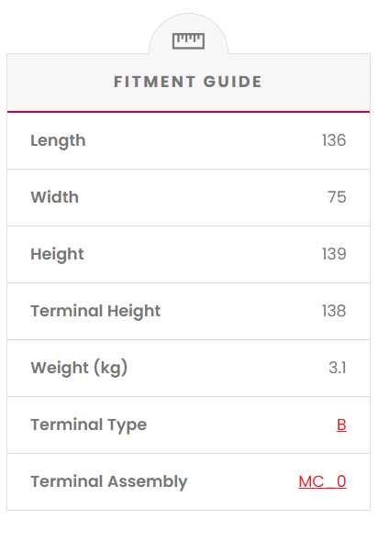Select the Terminal Type label
378x552 pixels.
88,425
